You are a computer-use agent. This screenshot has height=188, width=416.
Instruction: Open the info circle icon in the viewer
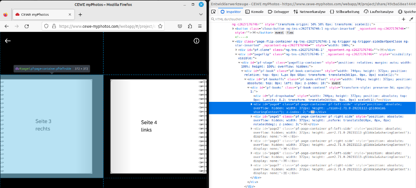coord(196,41)
